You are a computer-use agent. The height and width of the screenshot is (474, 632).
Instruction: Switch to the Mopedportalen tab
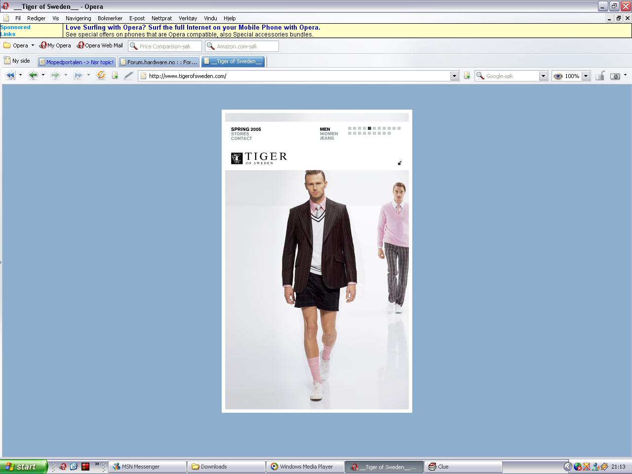(x=77, y=62)
